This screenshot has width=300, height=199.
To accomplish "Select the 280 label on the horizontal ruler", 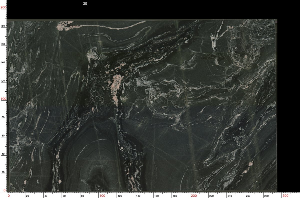I will pyautogui.click(x=266, y=196).
